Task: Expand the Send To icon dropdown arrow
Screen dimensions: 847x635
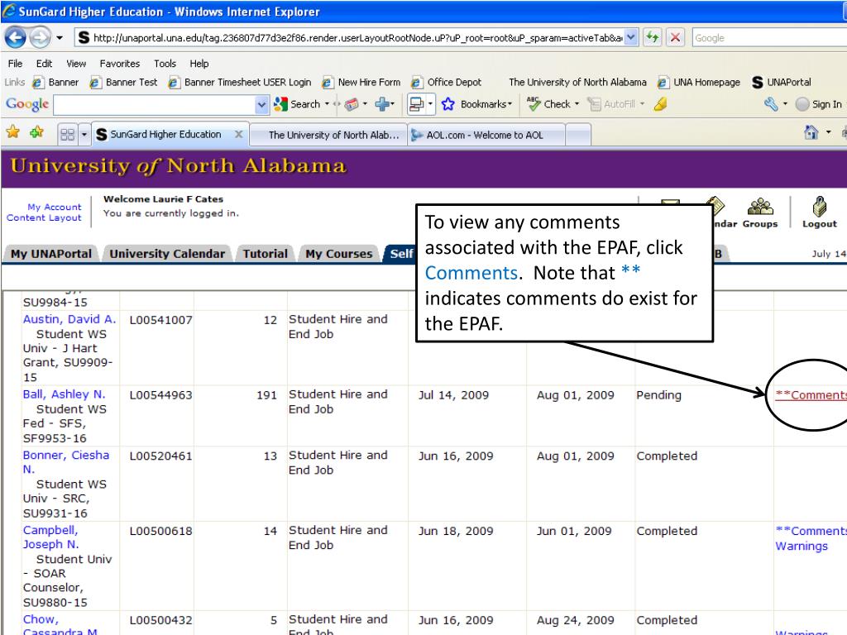Action: tap(430, 104)
